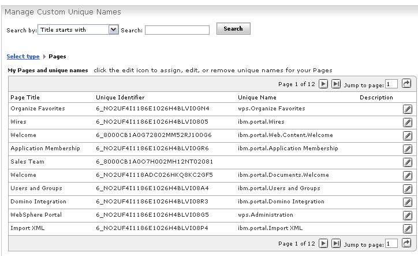Click the Search button
The image size is (418, 256).
click(233, 28)
